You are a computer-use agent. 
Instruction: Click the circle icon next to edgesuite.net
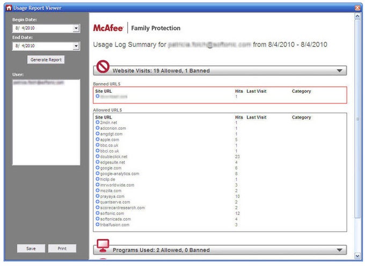point(98,162)
